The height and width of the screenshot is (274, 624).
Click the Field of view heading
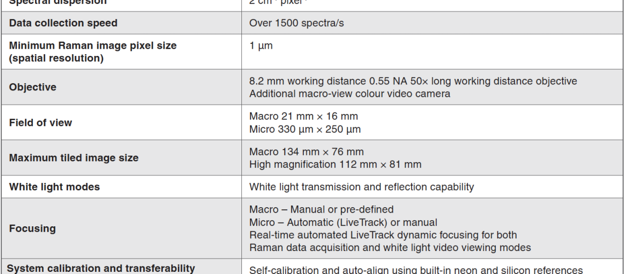[41, 123]
